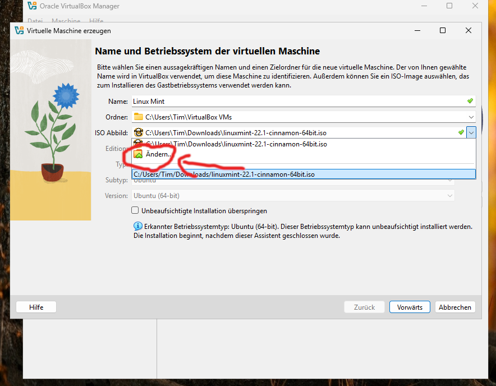The height and width of the screenshot is (386, 496).
Task: Minimize the Virtuelle Maschine erzeugen dialog
Action: point(417,30)
